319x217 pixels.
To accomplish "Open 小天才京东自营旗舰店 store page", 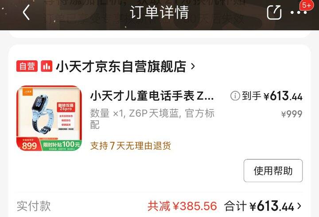I will click(121, 67).
